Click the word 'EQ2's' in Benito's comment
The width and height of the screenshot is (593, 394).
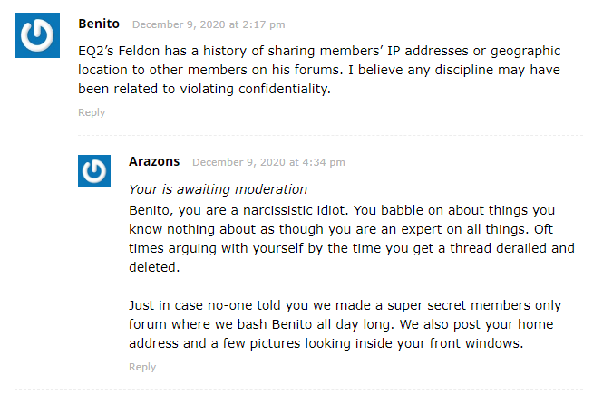(x=96, y=51)
